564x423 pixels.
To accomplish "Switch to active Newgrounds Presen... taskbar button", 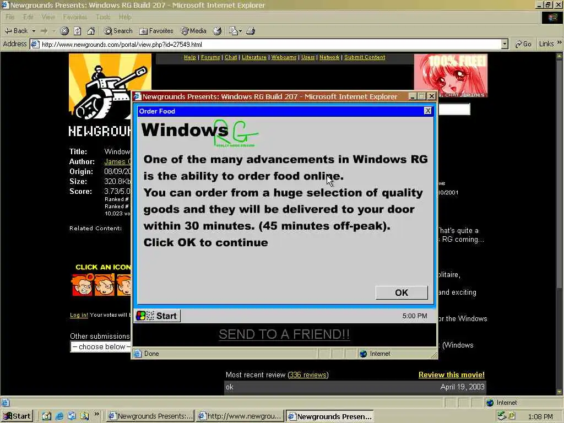I will [x=329, y=416].
